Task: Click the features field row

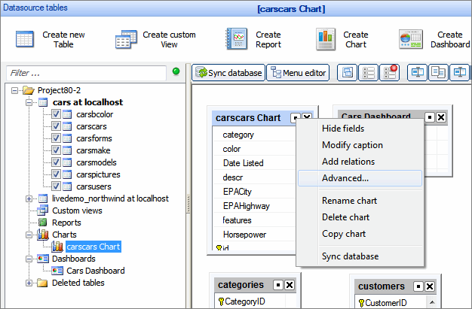Action: pos(254,220)
